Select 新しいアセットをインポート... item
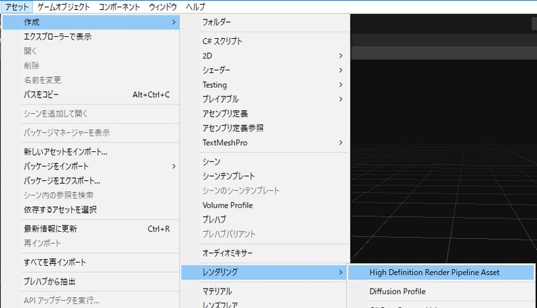The height and width of the screenshot is (308, 537). [x=91, y=151]
